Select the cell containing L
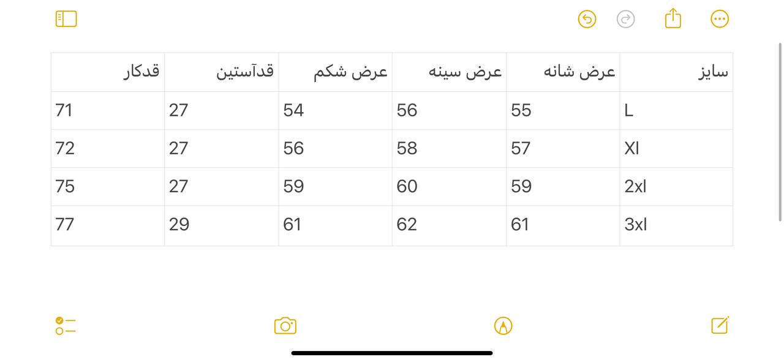784x362 pixels. point(676,110)
